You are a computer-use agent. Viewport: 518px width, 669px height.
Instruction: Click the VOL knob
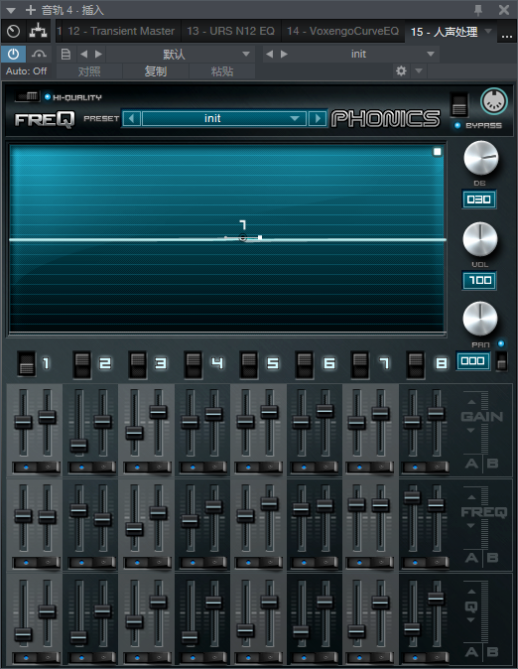pyautogui.click(x=480, y=239)
